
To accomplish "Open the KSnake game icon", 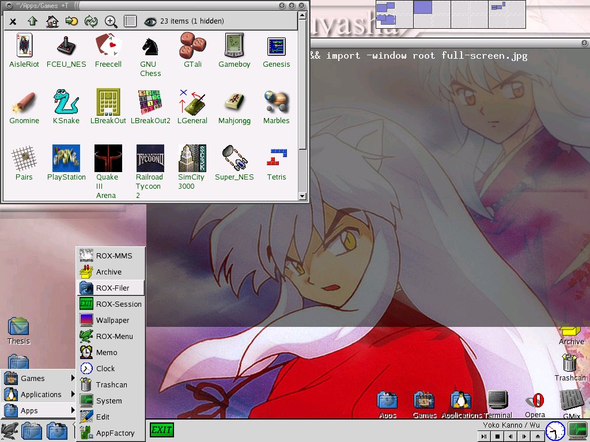I will coord(66,107).
